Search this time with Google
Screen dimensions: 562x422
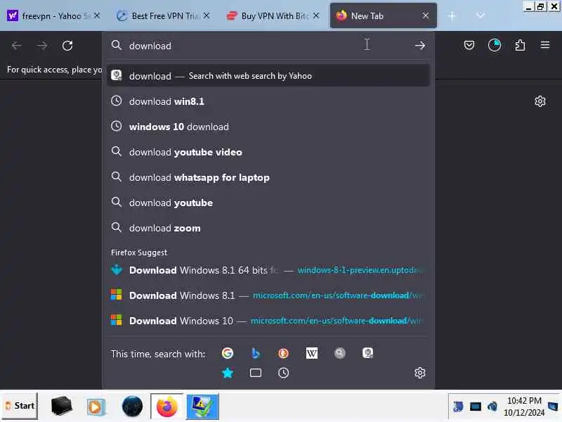point(227,353)
